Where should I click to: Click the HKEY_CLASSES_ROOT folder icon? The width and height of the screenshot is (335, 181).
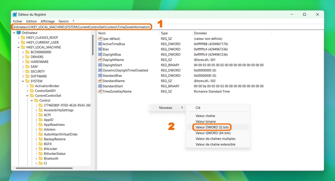23,38
